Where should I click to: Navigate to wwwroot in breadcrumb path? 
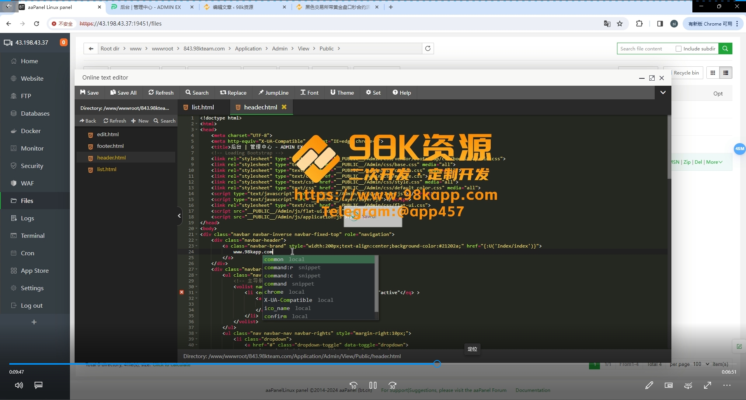pyautogui.click(x=162, y=48)
